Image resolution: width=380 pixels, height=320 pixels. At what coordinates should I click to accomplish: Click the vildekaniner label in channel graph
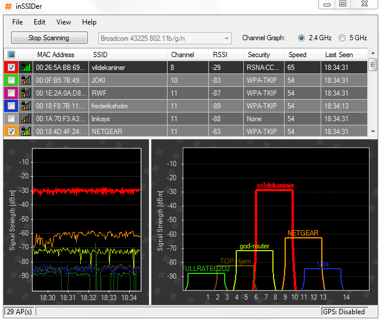pyautogui.click(x=276, y=185)
